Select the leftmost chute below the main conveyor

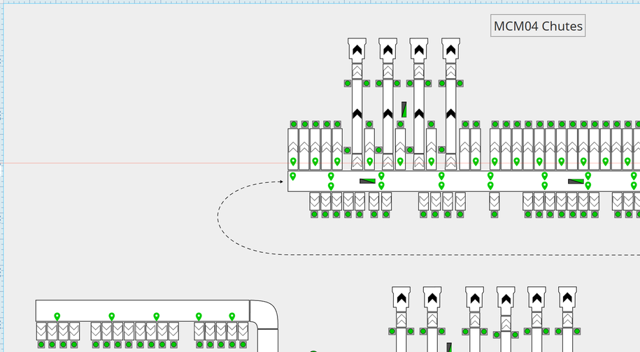tap(315, 201)
